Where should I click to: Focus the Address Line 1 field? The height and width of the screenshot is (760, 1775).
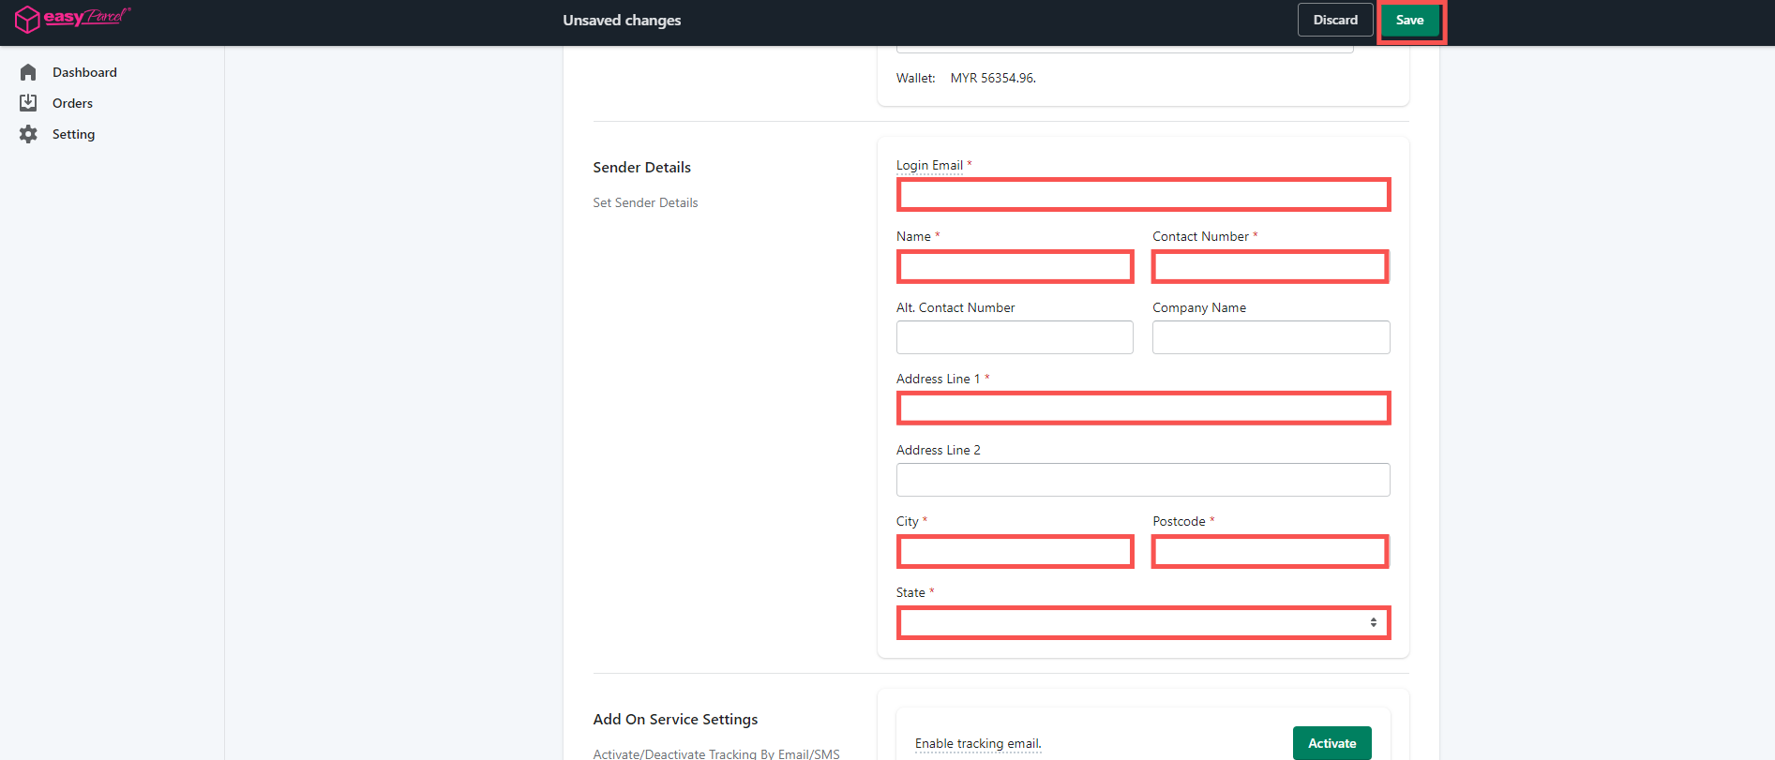(x=1143, y=409)
